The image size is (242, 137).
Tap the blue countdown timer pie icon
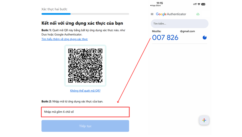(x=204, y=37)
